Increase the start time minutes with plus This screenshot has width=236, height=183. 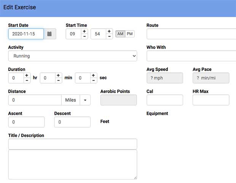(x=109, y=31)
